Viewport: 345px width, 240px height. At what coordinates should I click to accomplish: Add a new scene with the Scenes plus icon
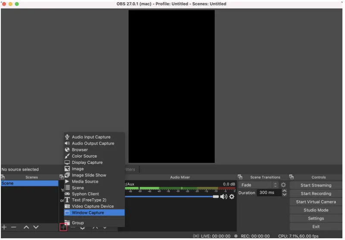[4, 227]
